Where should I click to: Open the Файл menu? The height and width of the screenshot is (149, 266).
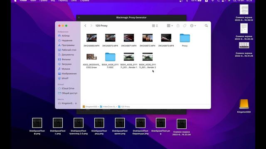pyautogui.click(x=33, y=1)
